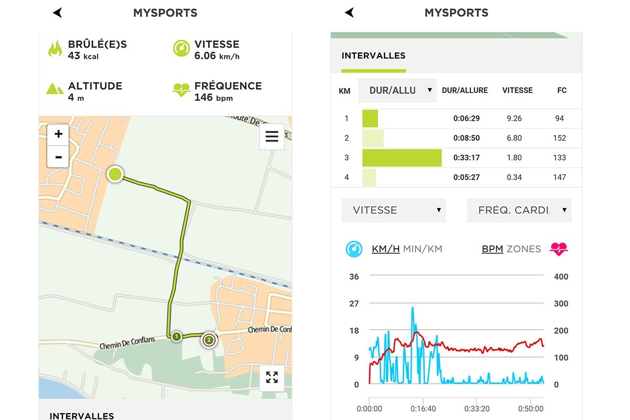
Task: Select the 0:06:29 duration cell
Action: tap(467, 119)
